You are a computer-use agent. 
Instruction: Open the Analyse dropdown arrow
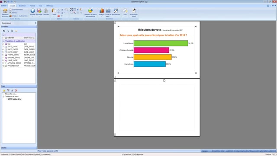click(x=102, y=16)
